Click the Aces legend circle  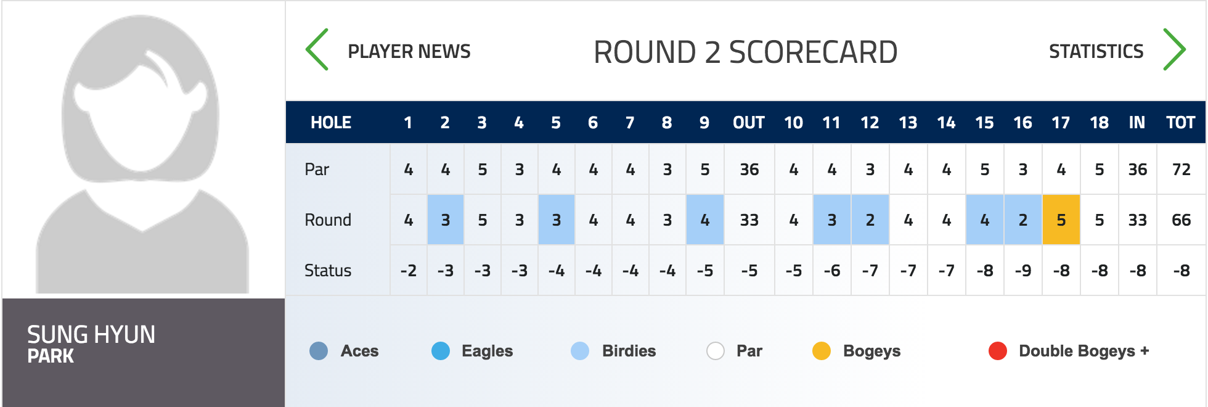pos(319,351)
